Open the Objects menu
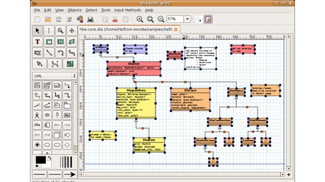The height and width of the screenshot is (182, 325). tap(74, 10)
